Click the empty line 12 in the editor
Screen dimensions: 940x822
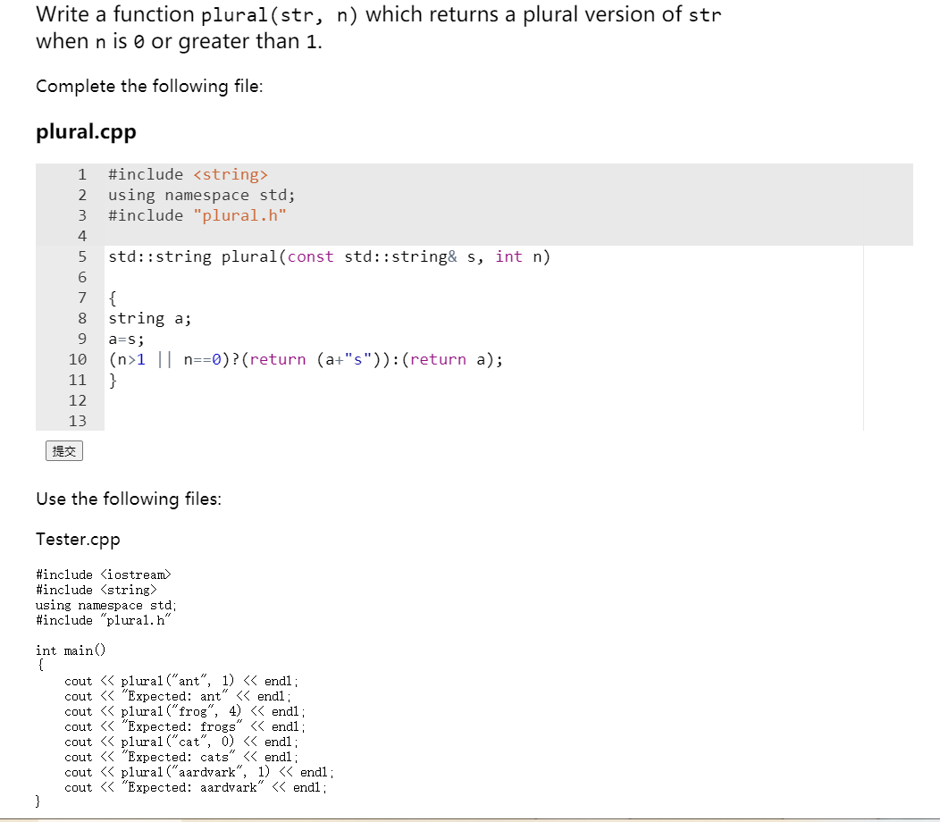[179, 400]
